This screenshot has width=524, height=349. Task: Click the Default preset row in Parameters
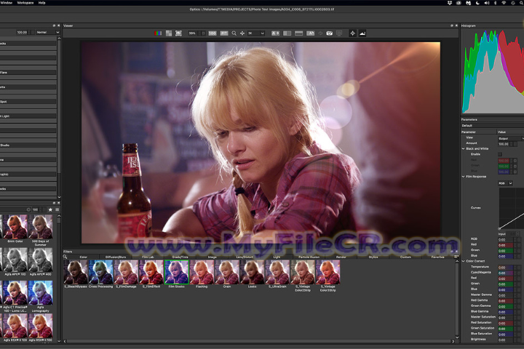point(492,126)
